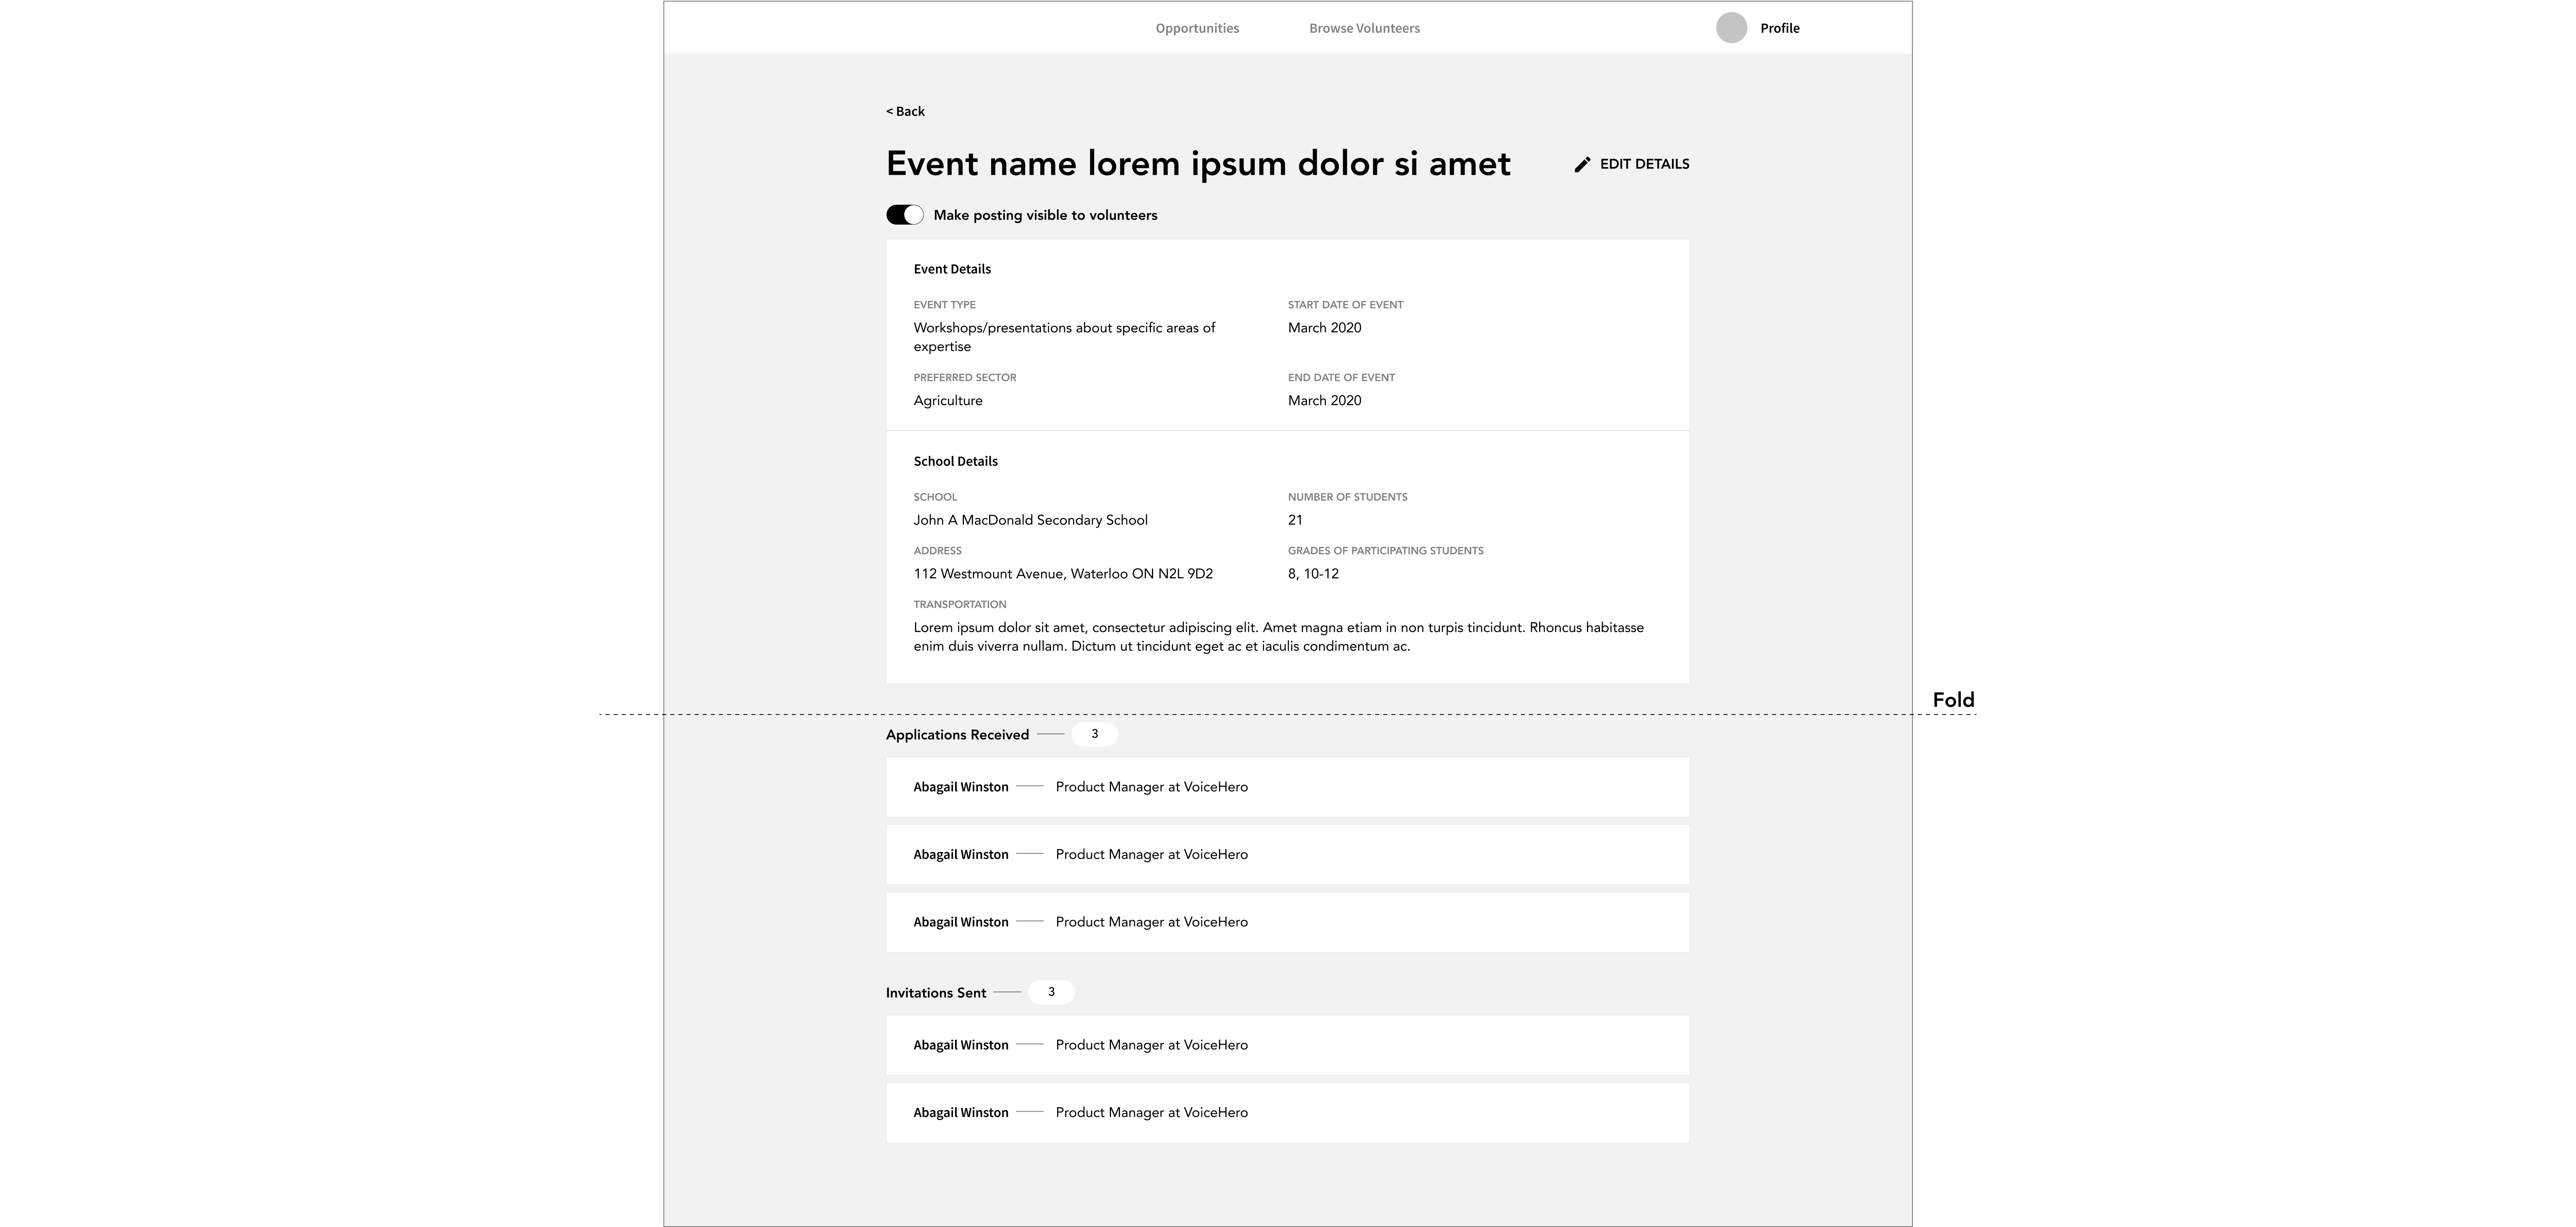Screen dimensions: 2576x1227
Task: Click the START DATE OF EVENT label
Action: (x=1345, y=305)
